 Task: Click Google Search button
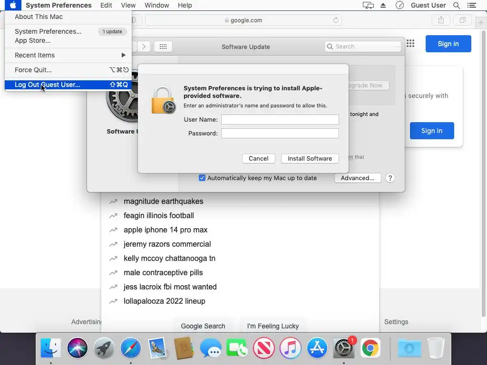click(x=203, y=326)
